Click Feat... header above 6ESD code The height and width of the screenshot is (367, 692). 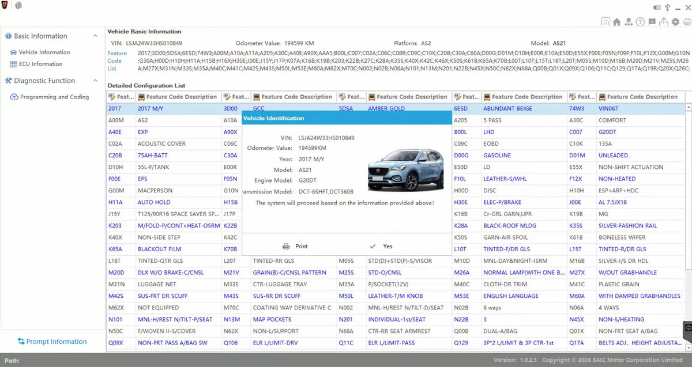tap(467, 97)
